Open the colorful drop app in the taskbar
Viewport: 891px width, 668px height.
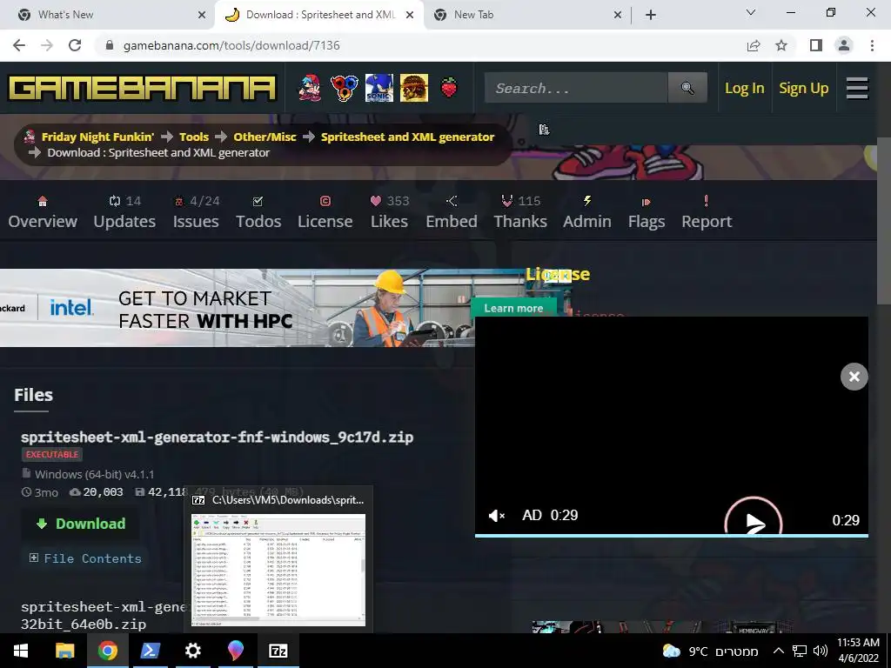click(x=235, y=651)
